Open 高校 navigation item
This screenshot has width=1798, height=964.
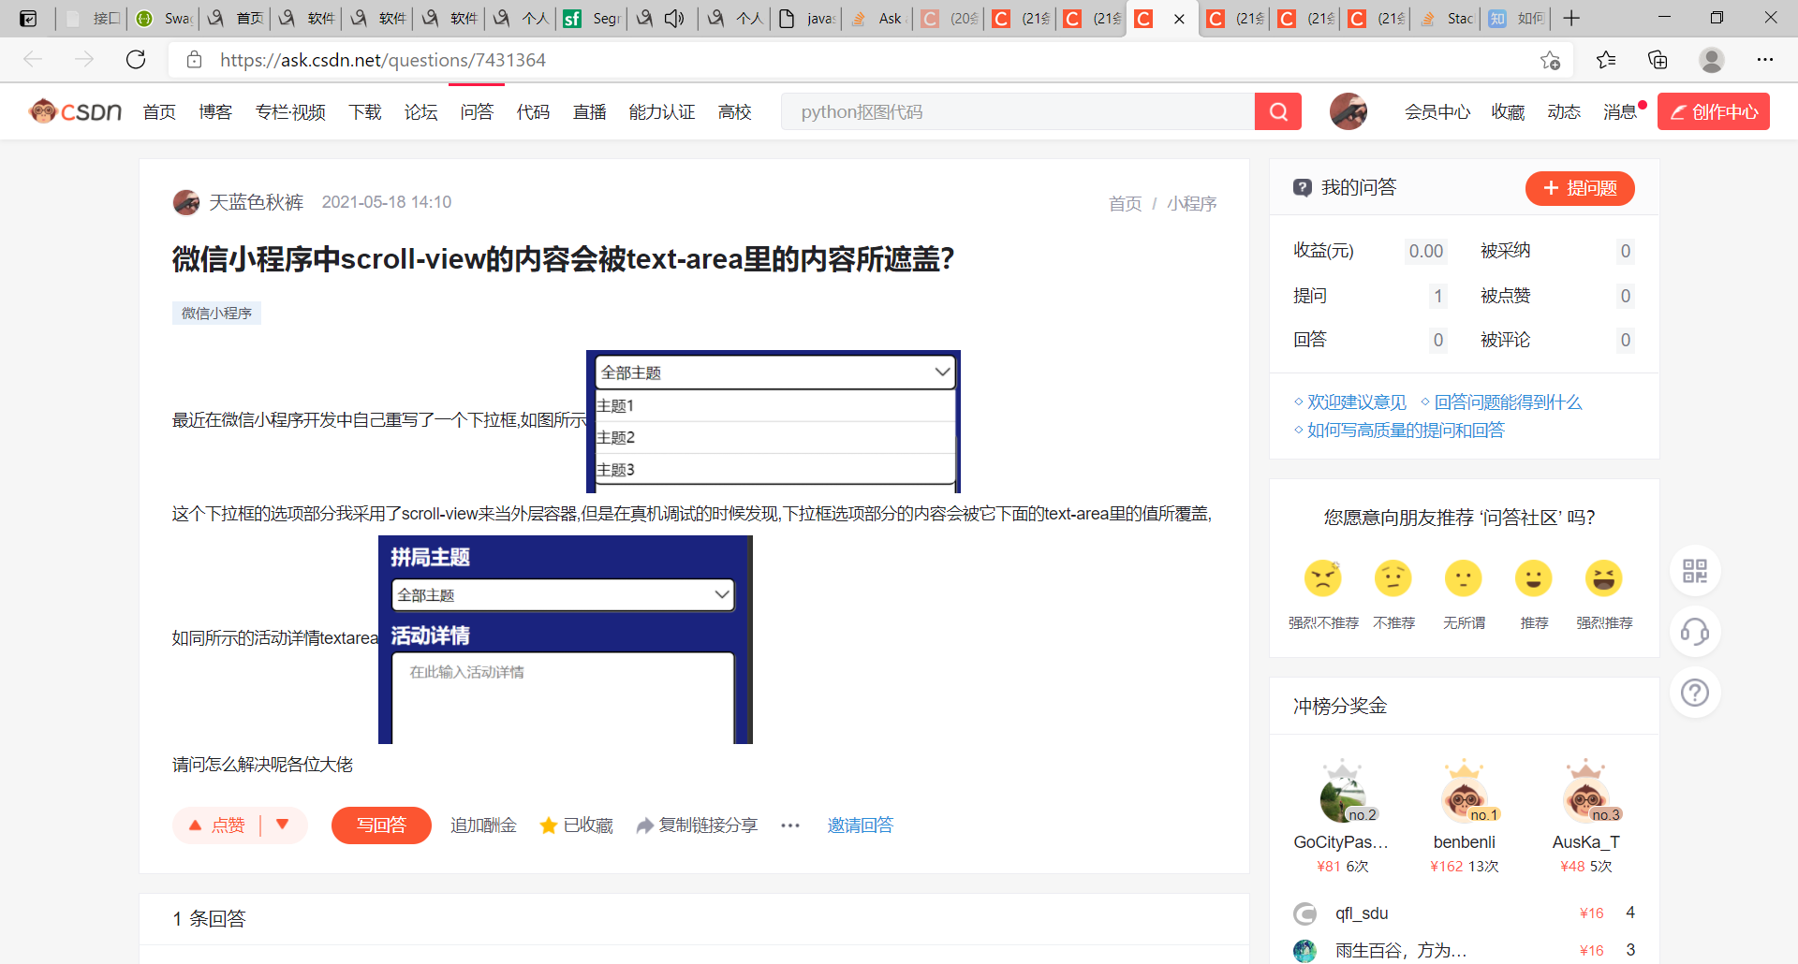click(x=735, y=112)
